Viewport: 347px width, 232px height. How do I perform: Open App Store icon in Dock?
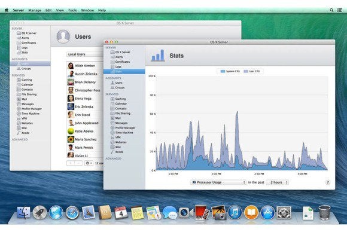267,212
